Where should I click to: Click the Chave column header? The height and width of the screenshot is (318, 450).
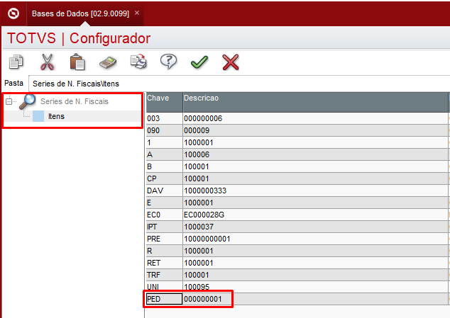pos(164,102)
